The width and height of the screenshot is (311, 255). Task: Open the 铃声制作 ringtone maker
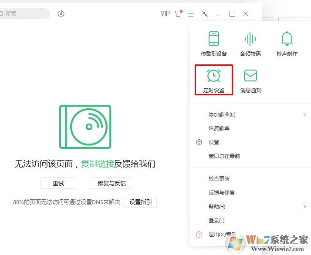pyautogui.click(x=287, y=44)
